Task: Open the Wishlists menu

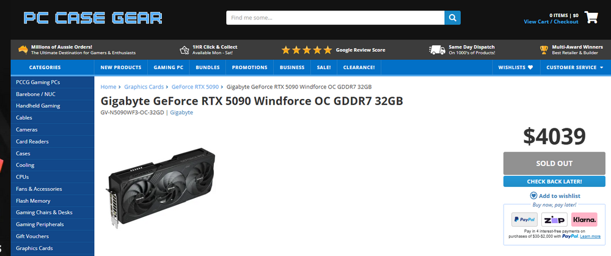Action: [516, 67]
